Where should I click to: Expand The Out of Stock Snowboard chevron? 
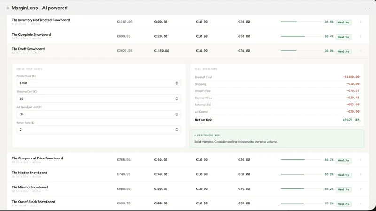(360, 203)
